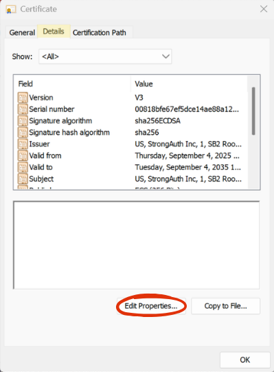Select the Valid to row label
This screenshot has height=372, width=274.
click(41, 167)
